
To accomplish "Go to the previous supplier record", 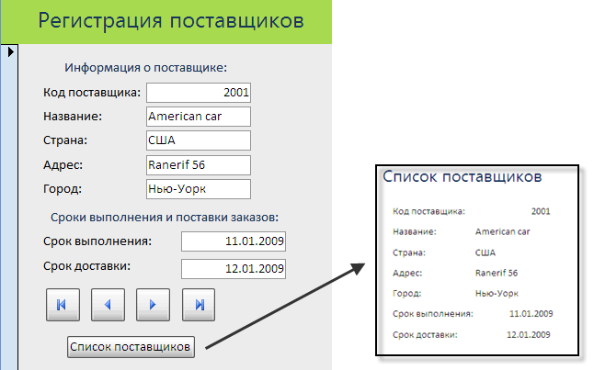I will tap(108, 305).
